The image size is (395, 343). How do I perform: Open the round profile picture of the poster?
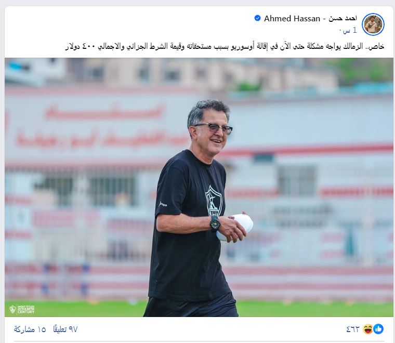coord(373,24)
